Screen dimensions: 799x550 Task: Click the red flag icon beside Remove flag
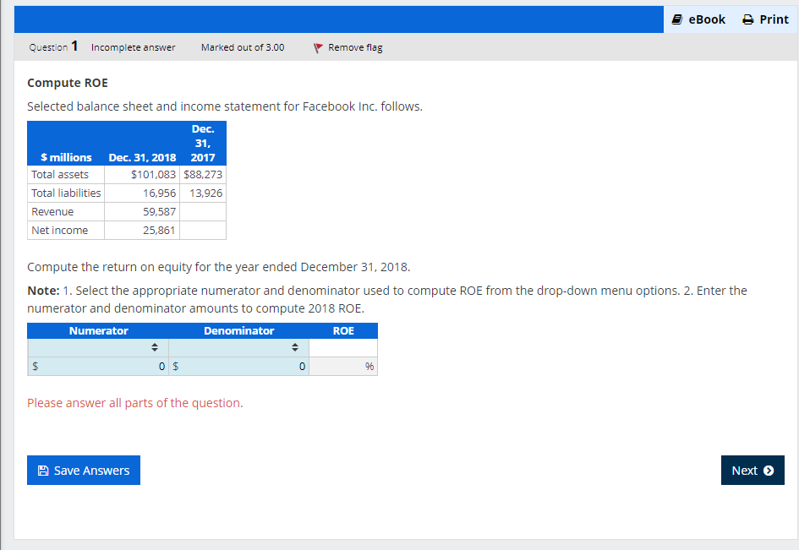click(x=318, y=48)
